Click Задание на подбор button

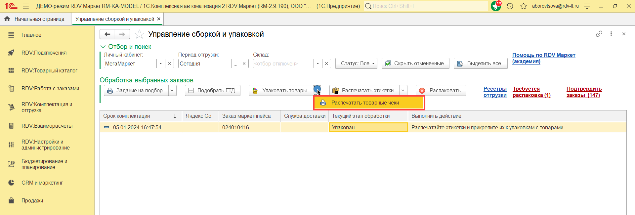(136, 90)
